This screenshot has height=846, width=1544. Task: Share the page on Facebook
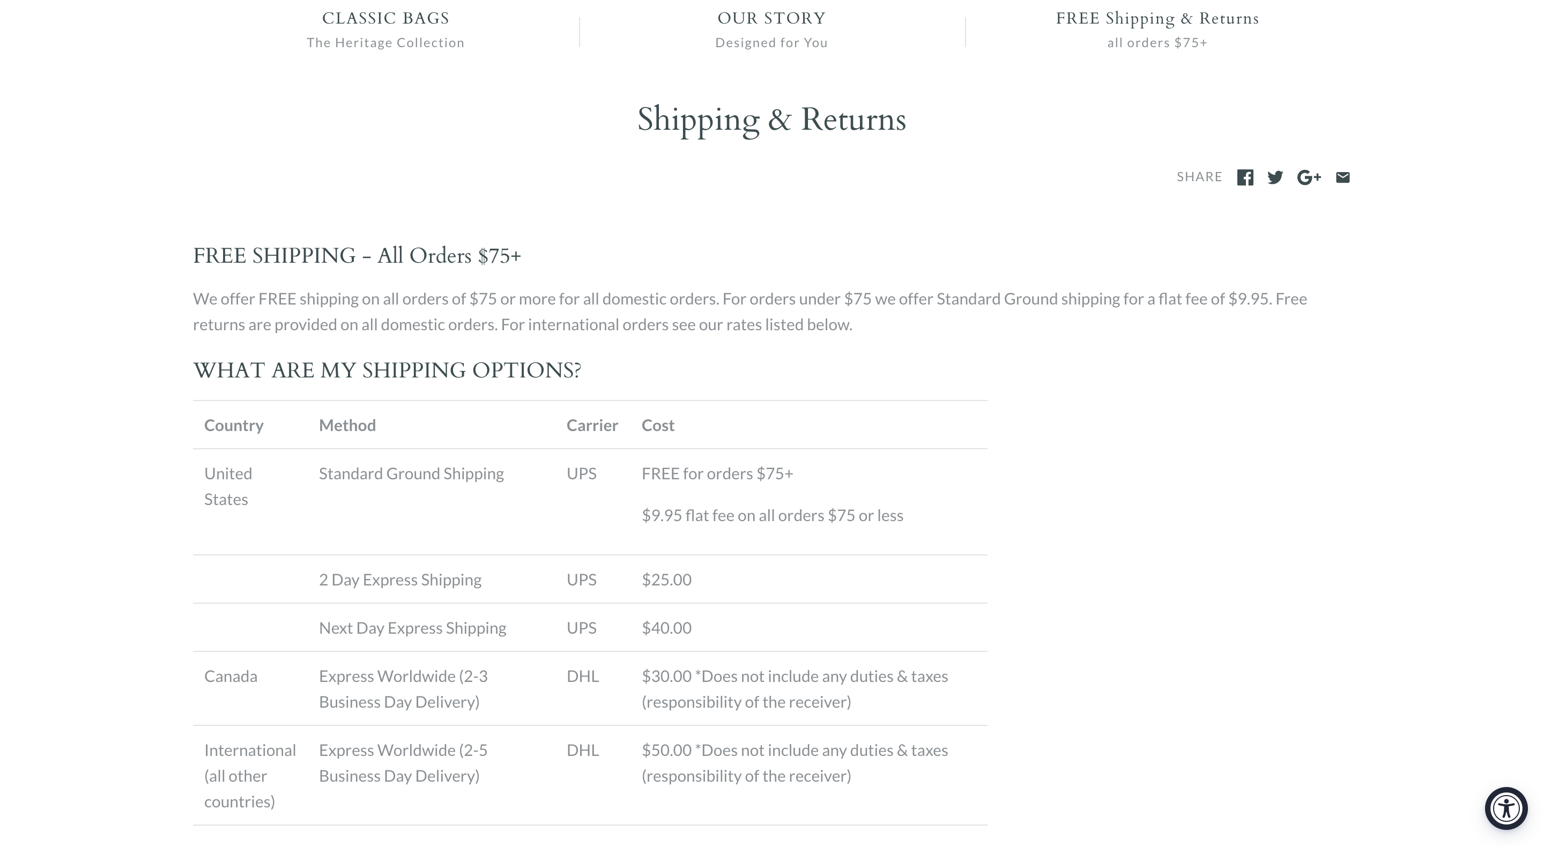tap(1245, 177)
